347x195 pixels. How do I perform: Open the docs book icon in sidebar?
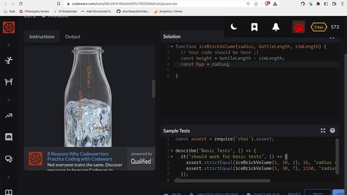[9, 192]
